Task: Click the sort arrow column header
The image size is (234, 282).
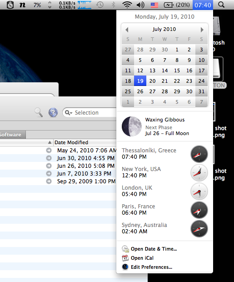Action: click(50, 142)
